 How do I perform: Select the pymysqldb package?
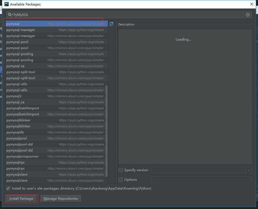[x=56, y=132]
